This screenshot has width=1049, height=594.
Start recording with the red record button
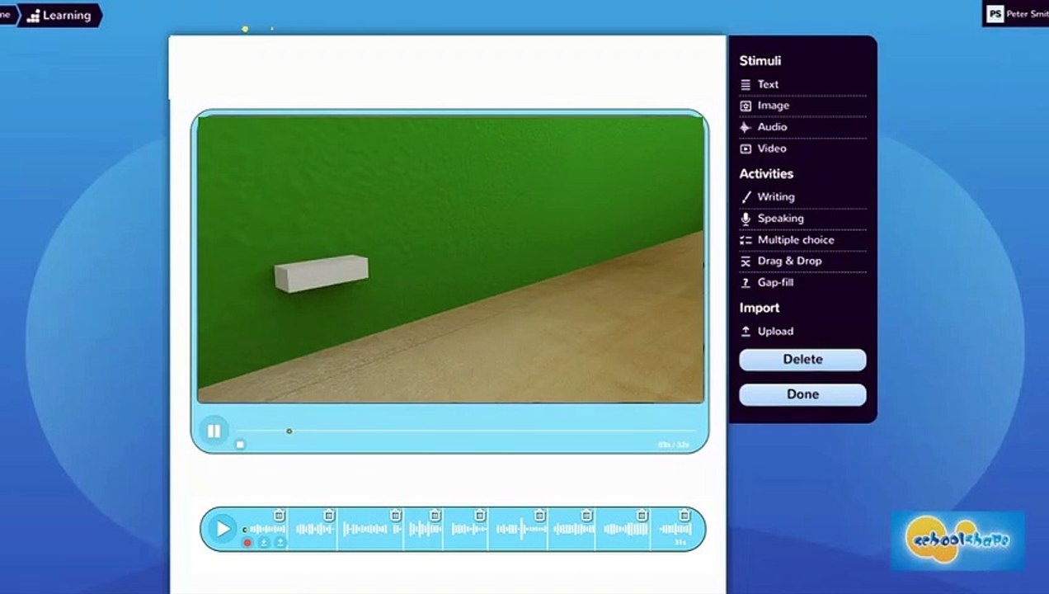[x=247, y=542]
